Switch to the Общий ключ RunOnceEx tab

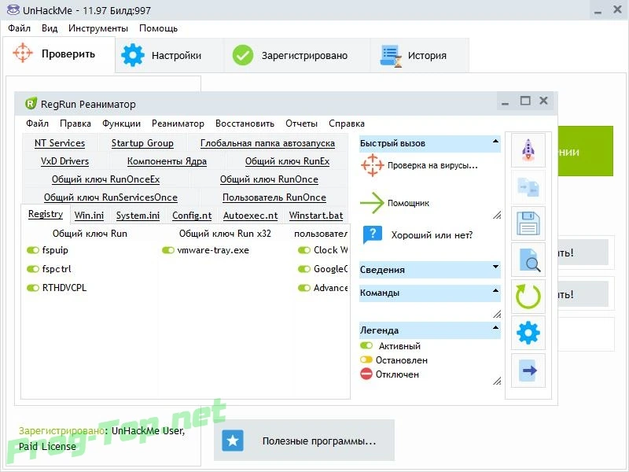tap(106, 179)
